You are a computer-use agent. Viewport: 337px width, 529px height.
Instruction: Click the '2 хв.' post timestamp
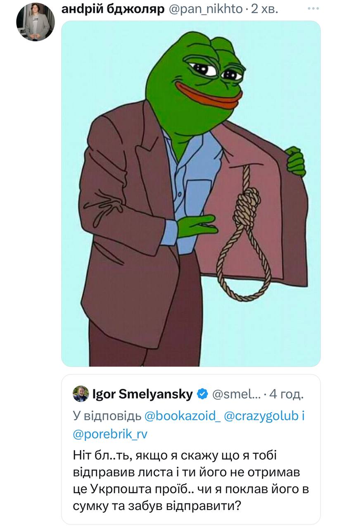tap(264, 8)
